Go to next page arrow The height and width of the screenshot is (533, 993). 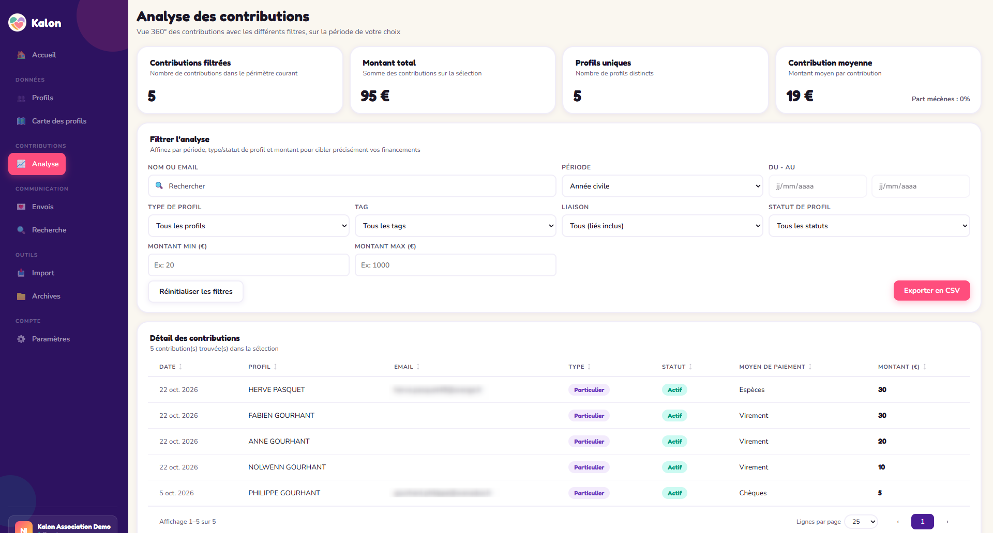click(947, 522)
